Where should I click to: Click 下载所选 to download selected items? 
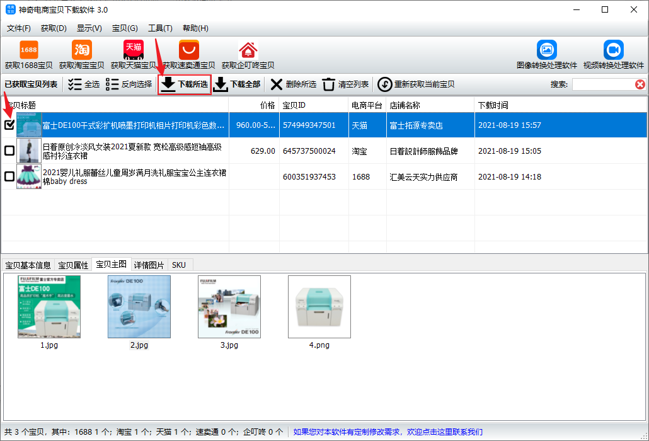[185, 84]
